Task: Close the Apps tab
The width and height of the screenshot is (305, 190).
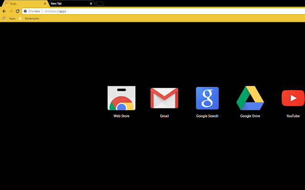Action: coord(45,3)
